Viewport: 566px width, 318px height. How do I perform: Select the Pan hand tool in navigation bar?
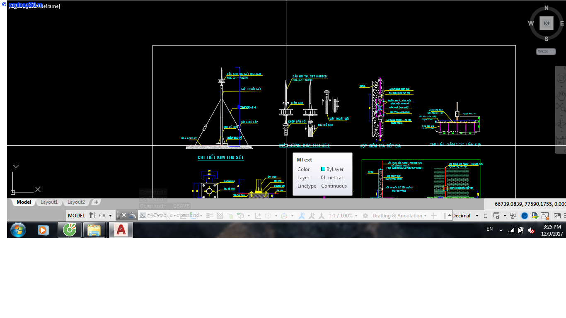tap(561, 95)
